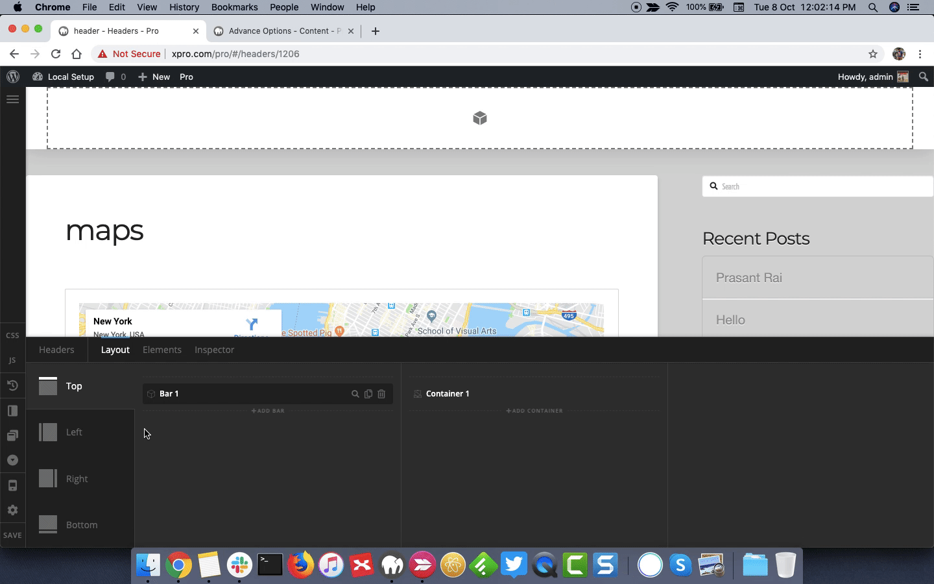Bookmark this page with star icon
Image resolution: width=934 pixels, height=584 pixels.
click(873, 54)
